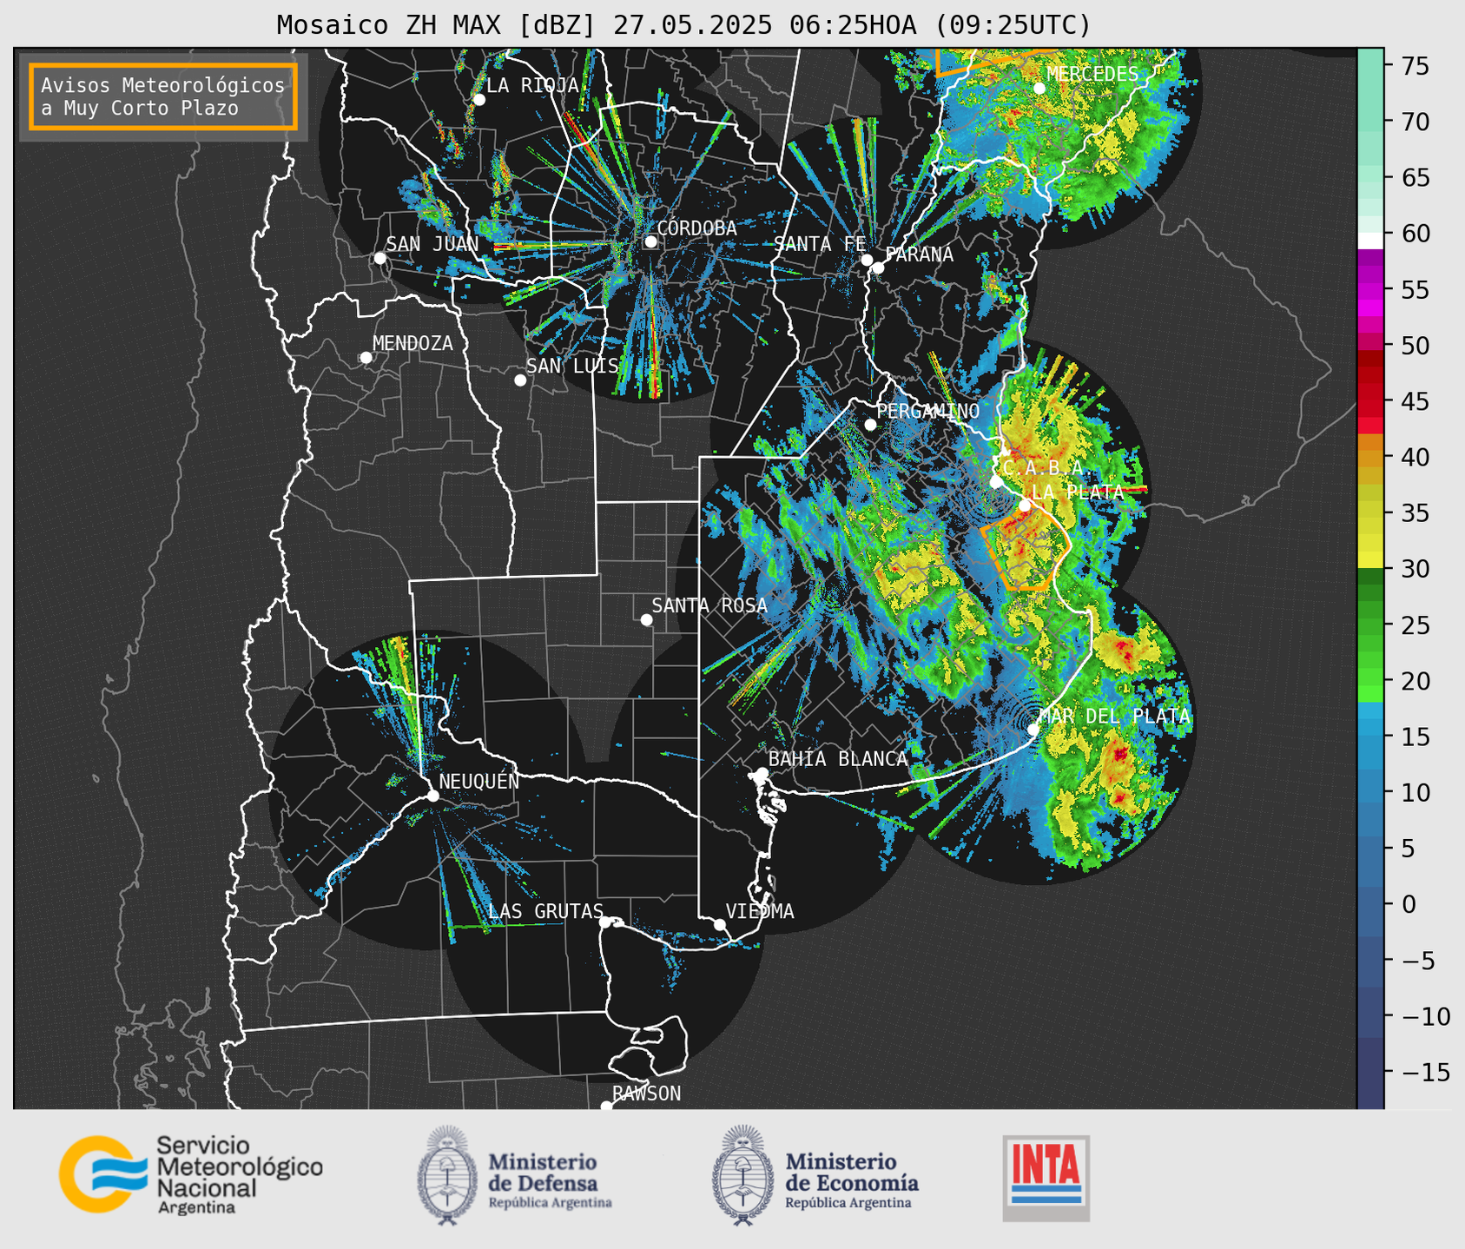Click the C.A.B.A. city label

[x=1043, y=468]
